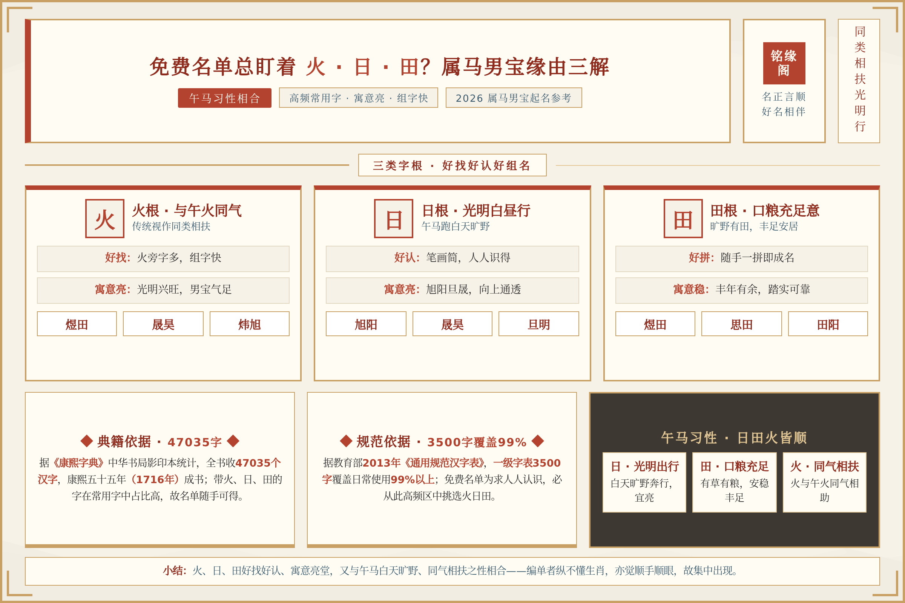
Task: Click the subtitle 传统视作同类相扶
Action: (171, 226)
